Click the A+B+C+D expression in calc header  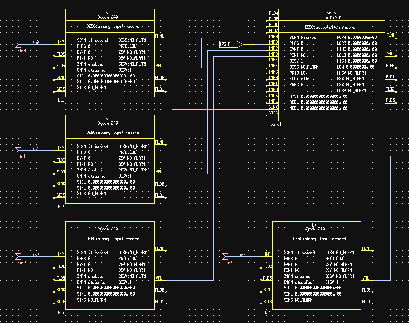tap(333, 18)
